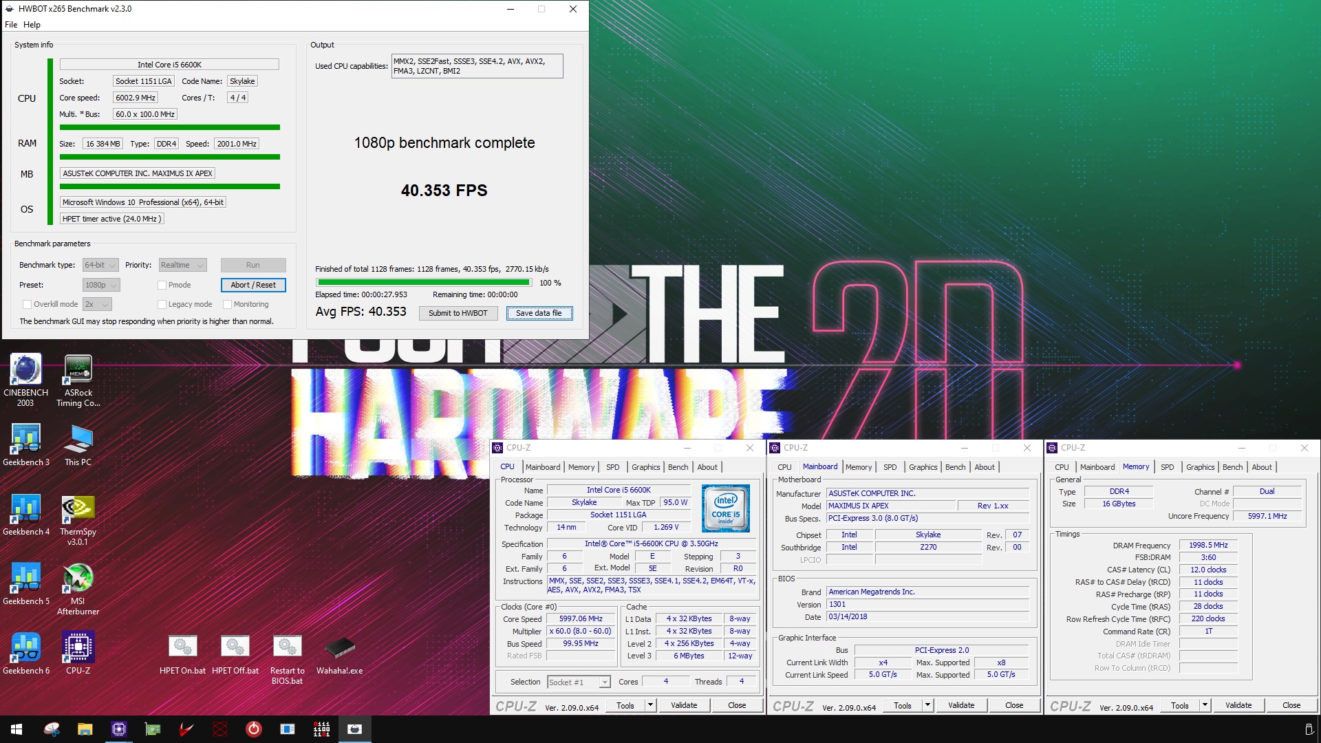The width and height of the screenshot is (1321, 743).
Task: Open the Overkill mode 2x dropdown
Action: [97, 304]
